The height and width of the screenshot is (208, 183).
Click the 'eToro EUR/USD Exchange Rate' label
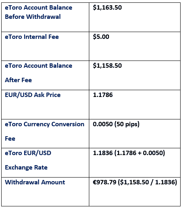28,160
